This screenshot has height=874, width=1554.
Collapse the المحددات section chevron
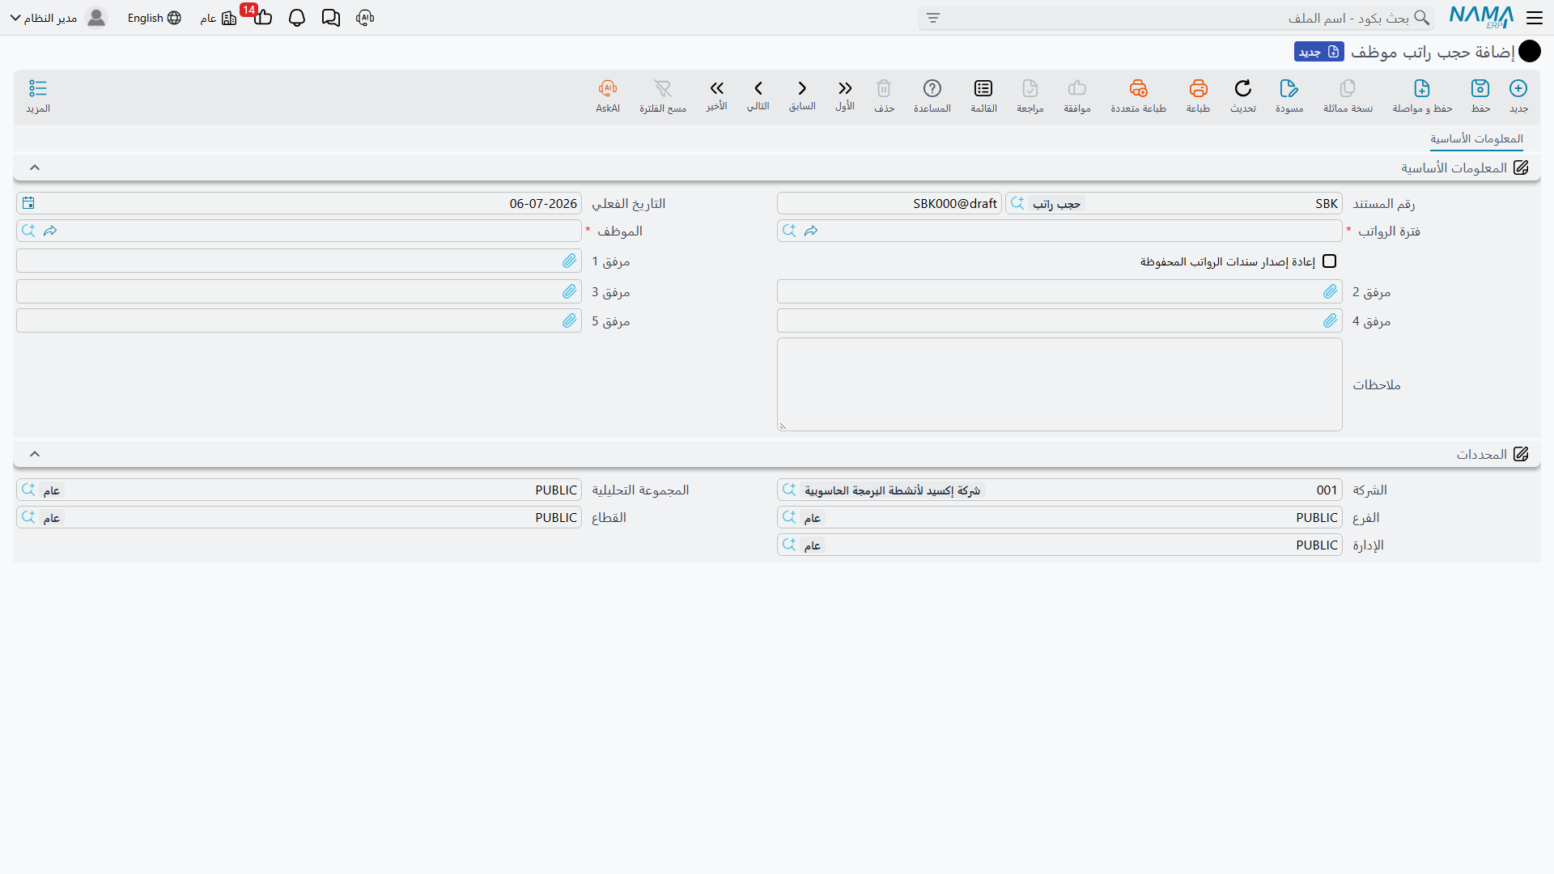pyautogui.click(x=35, y=454)
